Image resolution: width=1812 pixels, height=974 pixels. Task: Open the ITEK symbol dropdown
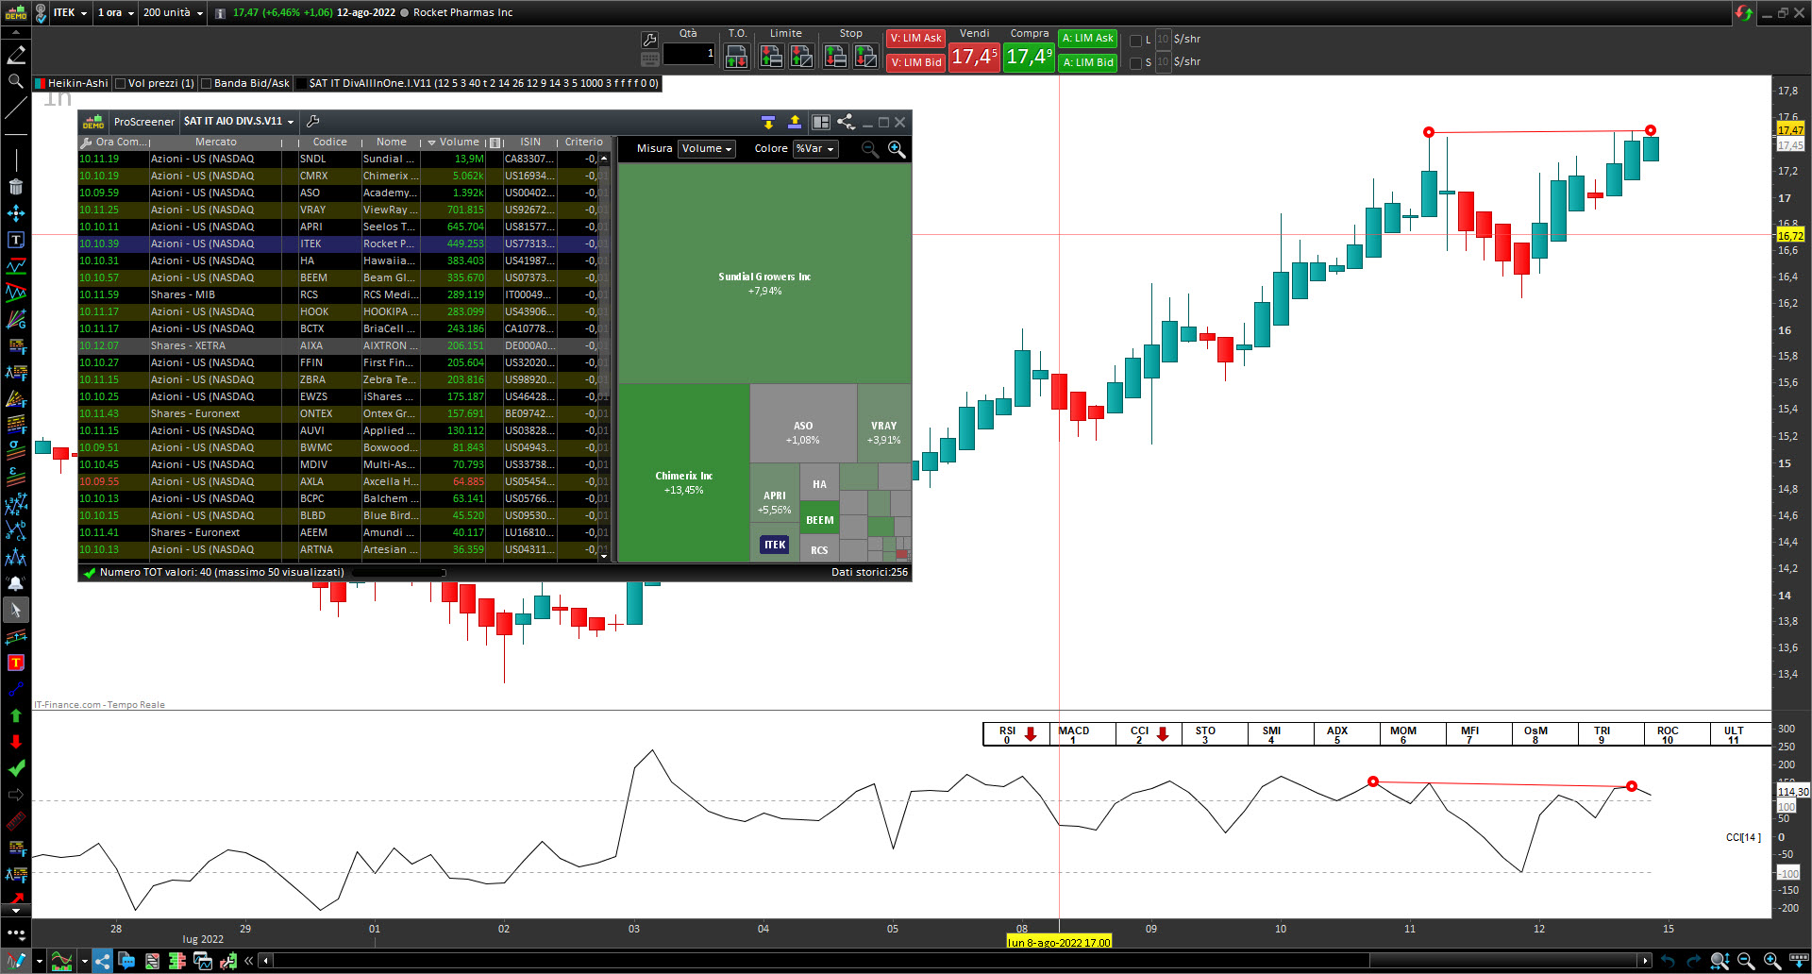[71, 13]
